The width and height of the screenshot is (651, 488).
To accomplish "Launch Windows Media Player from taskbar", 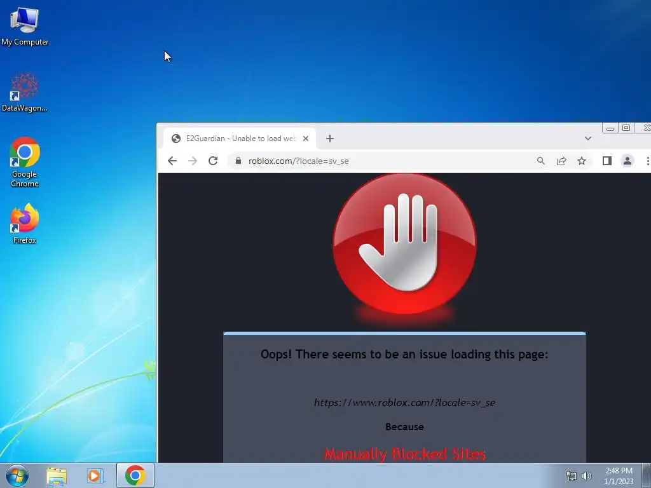I will tap(95, 476).
